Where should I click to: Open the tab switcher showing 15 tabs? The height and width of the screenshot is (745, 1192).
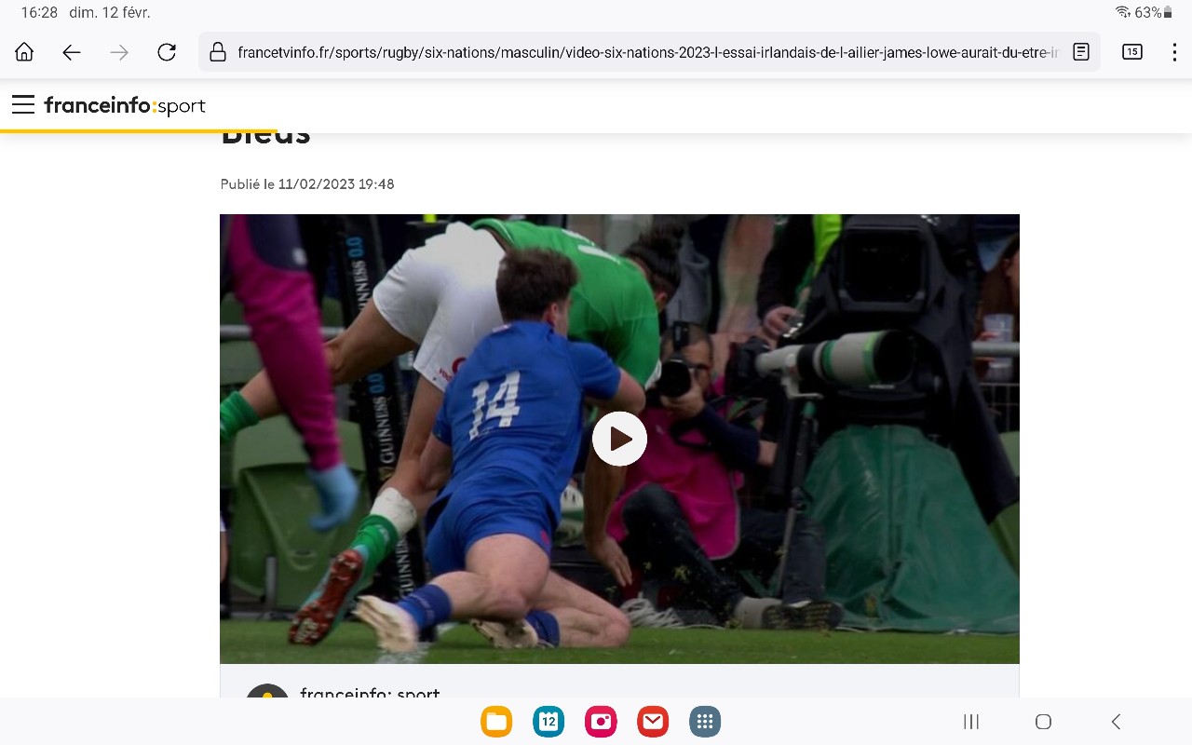click(1131, 52)
